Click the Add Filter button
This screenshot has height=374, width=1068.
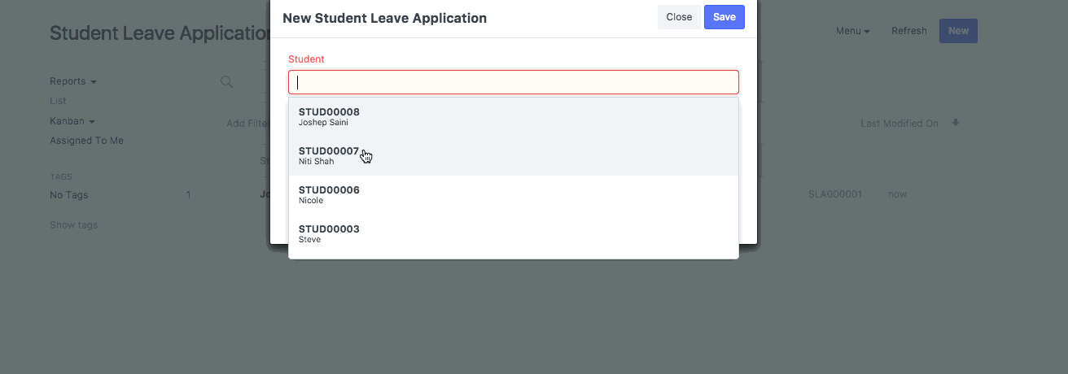(247, 124)
